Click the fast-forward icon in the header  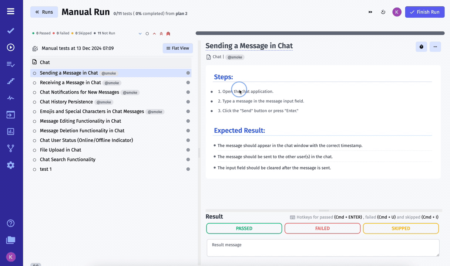click(370, 12)
